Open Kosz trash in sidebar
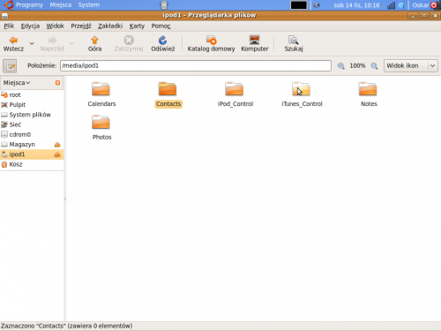Screen dimensions: 441x331 [x=32, y=164]
